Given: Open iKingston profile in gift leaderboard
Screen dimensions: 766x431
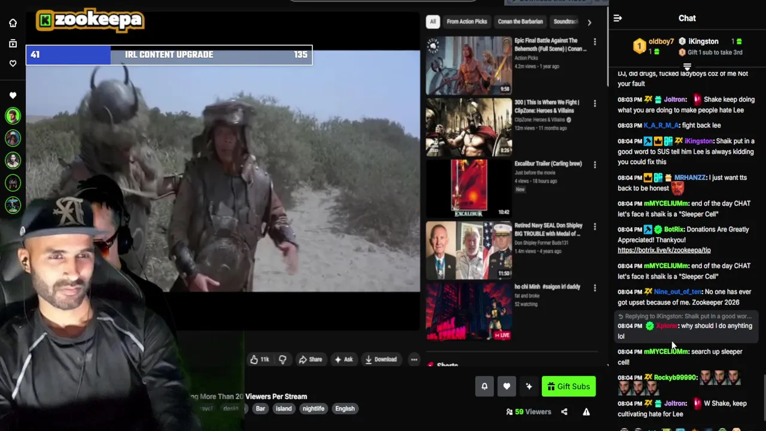Looking at the screenshot, I should click(x=703, y=41).
